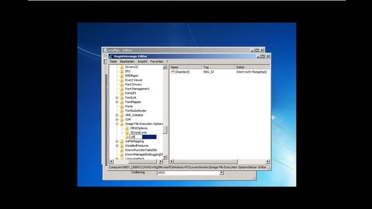Screen dimensions: 372x209
Task: Select the Image File Execution Options folder icon
Action: (x=121, y=124)
